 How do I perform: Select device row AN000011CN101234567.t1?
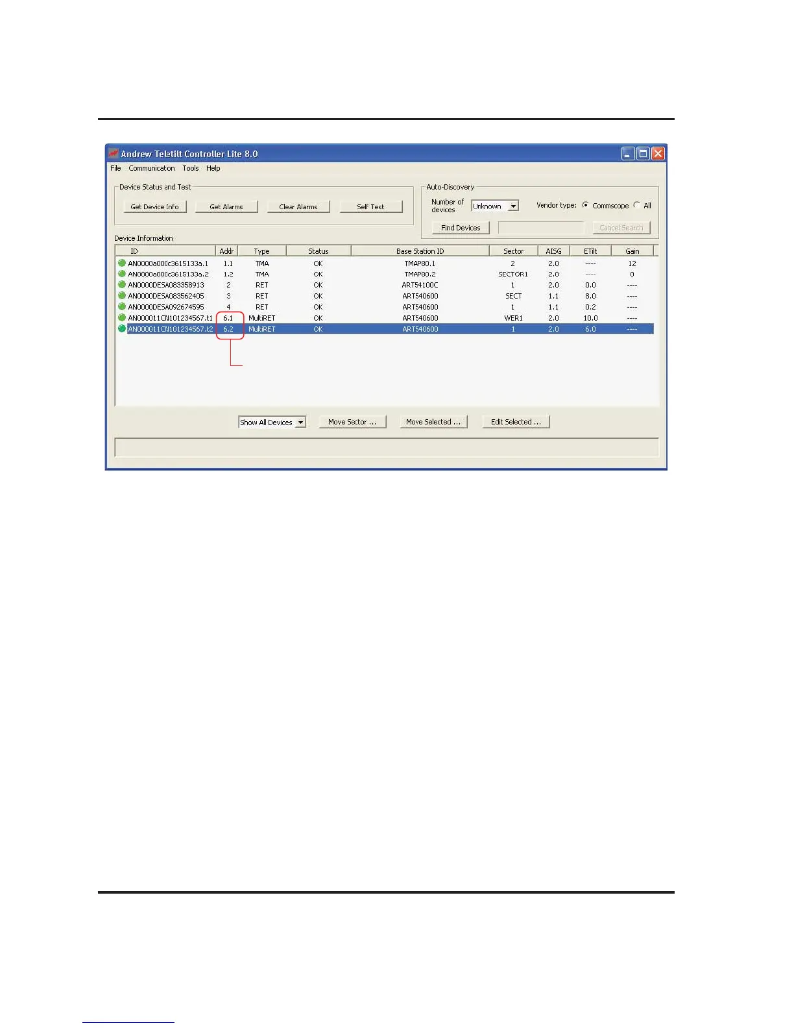pos(385,318)
